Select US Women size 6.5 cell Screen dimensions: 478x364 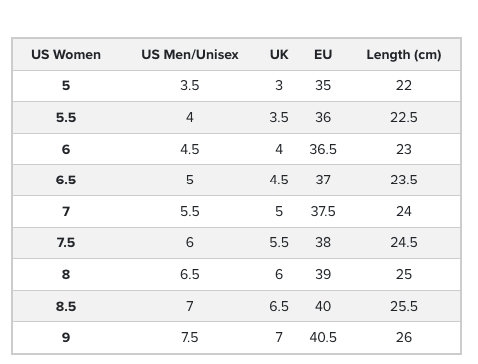[66, 180]
